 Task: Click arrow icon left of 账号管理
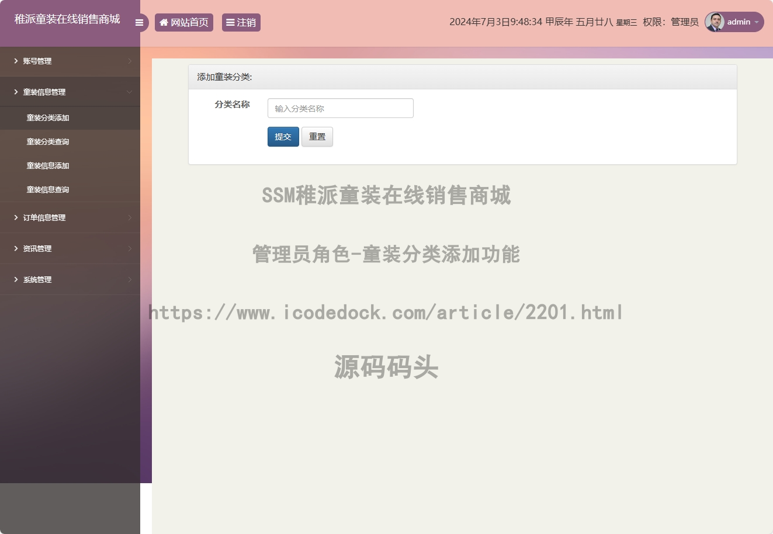coord(16,61)
